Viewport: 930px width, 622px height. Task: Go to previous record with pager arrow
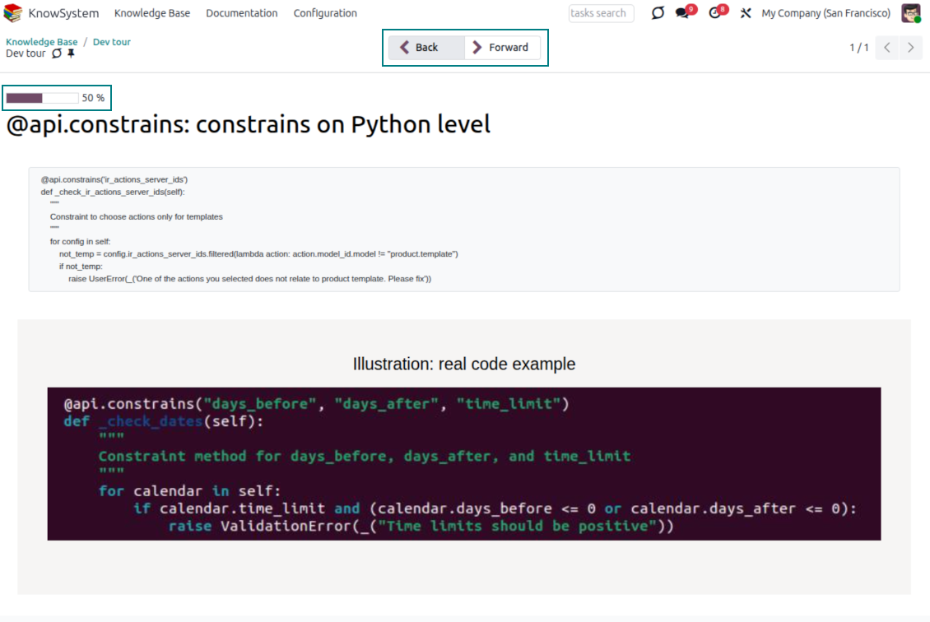(x=886, y=48)
